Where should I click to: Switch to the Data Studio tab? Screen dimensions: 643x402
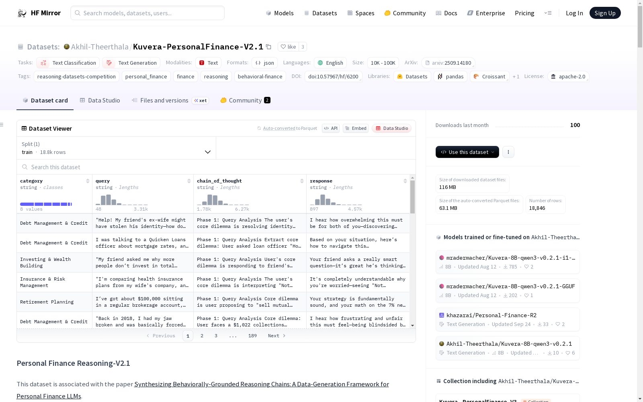point(100,100)
